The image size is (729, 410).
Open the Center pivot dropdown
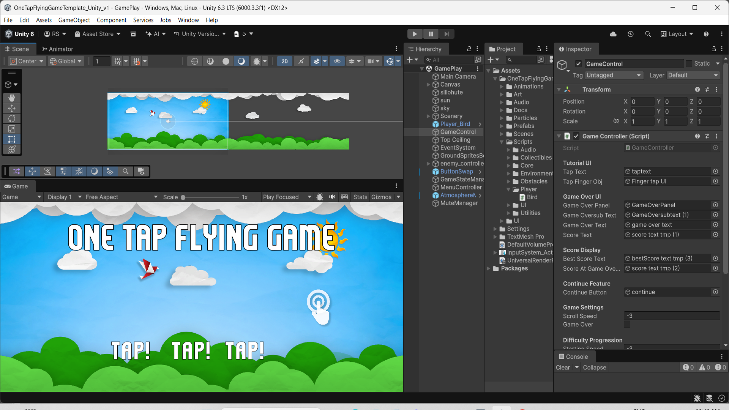(x=27, y=61)
